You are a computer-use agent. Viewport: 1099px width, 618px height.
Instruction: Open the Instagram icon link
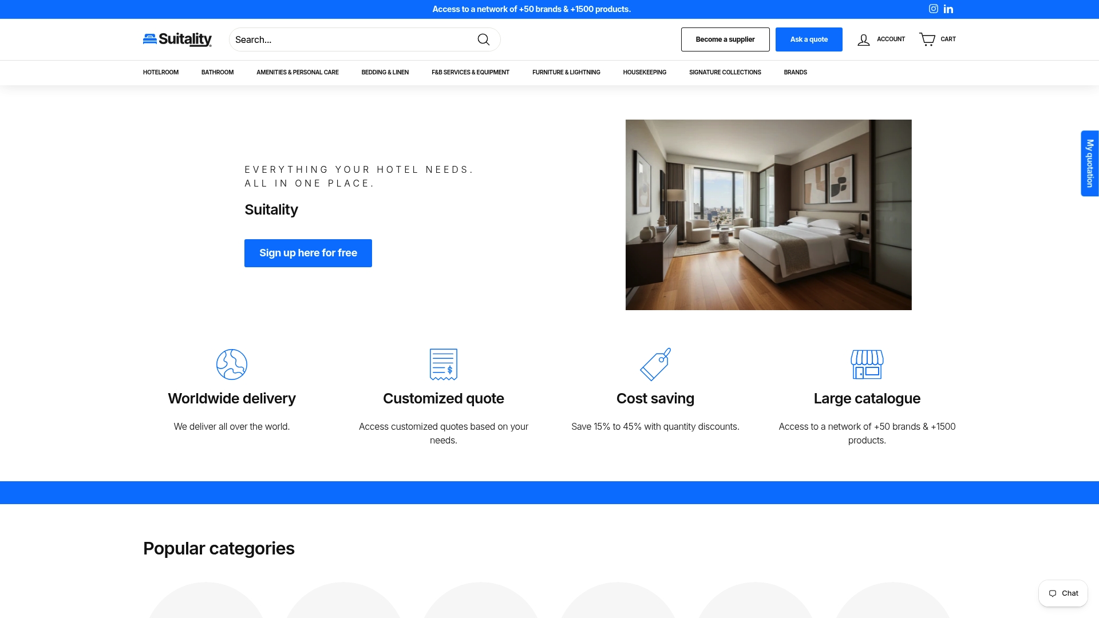coord(934,9)
